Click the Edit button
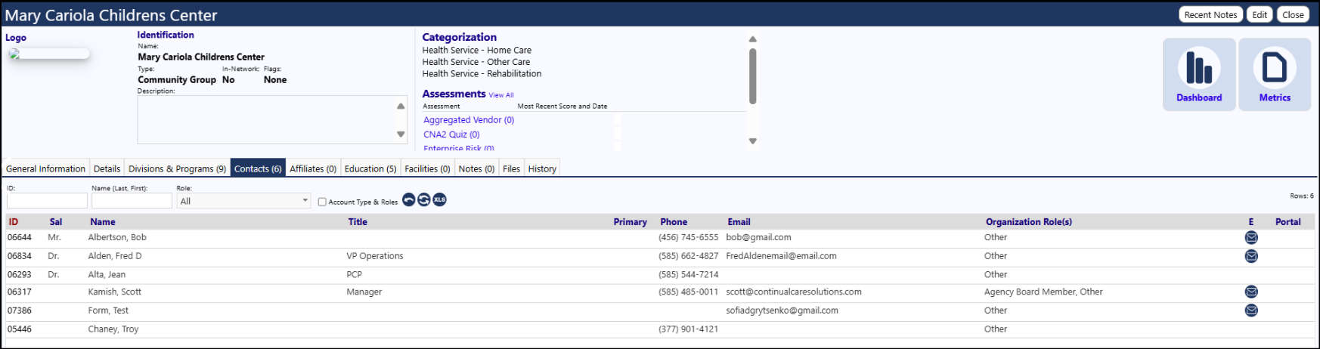The image size is (1320, 349). [x=1260, y=14]
